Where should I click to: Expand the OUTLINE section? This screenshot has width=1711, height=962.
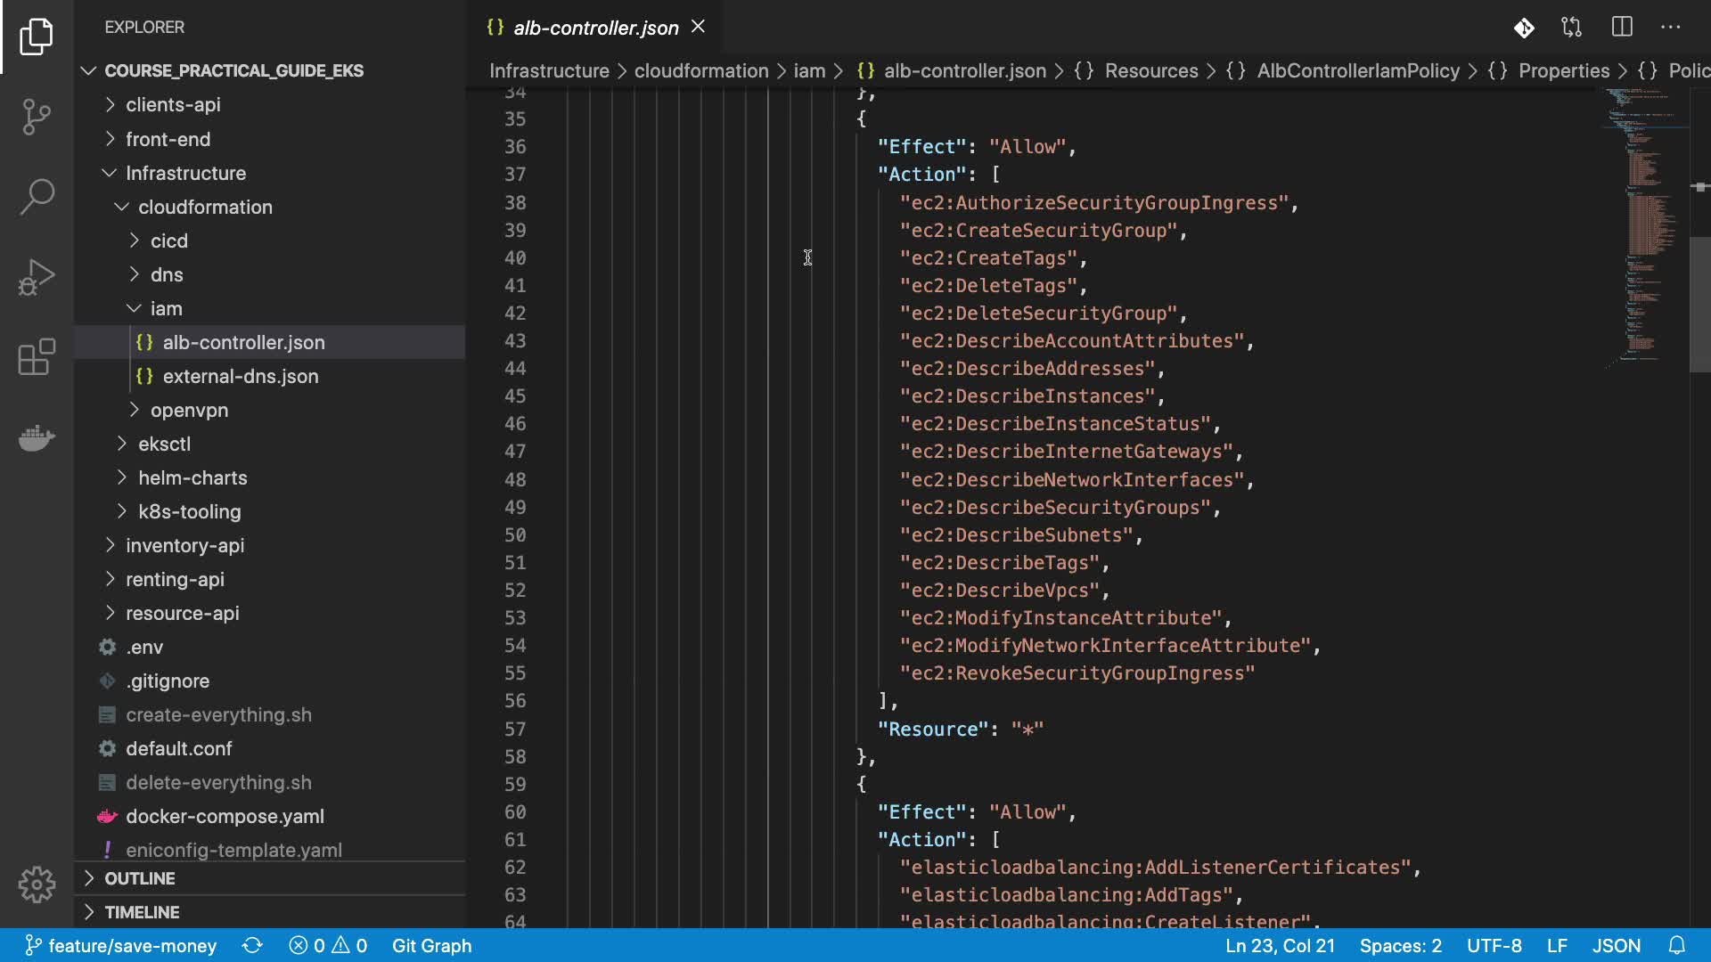(139, 878)
